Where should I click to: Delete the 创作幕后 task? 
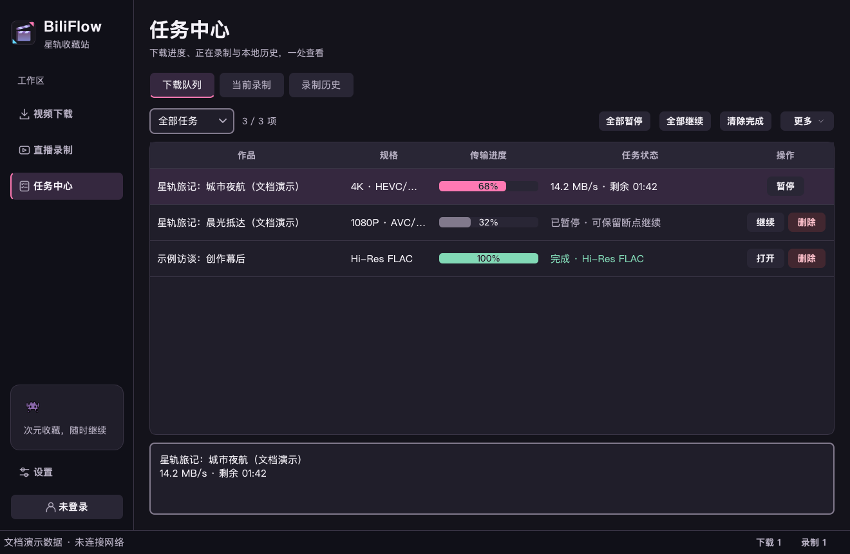point(807,258)
